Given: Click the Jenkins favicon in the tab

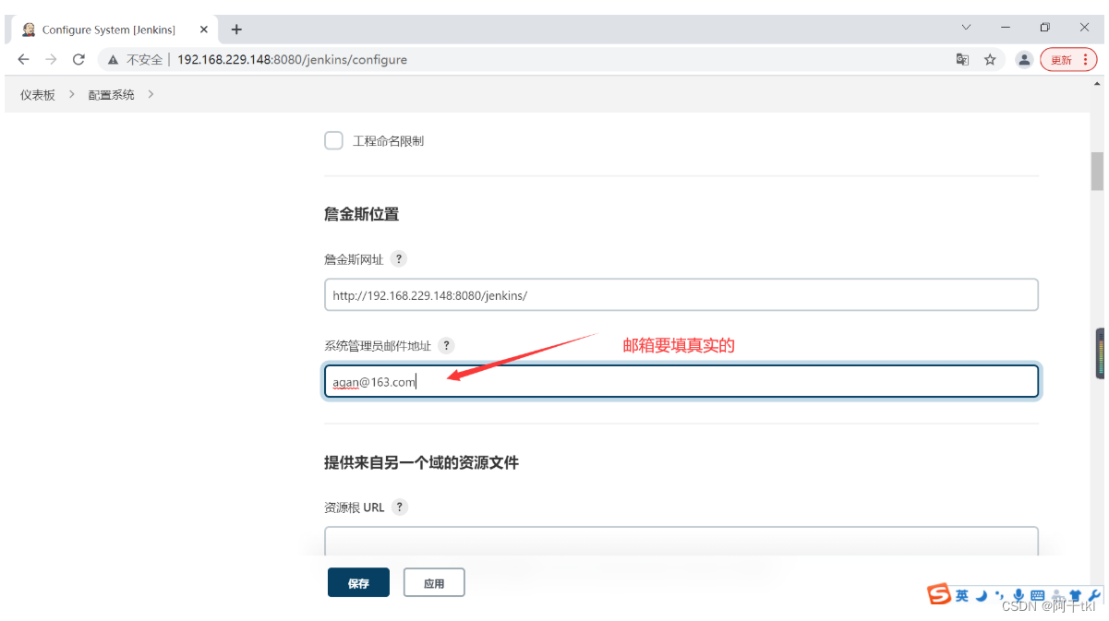Looking at the screenshot, I should coord(29,30).
